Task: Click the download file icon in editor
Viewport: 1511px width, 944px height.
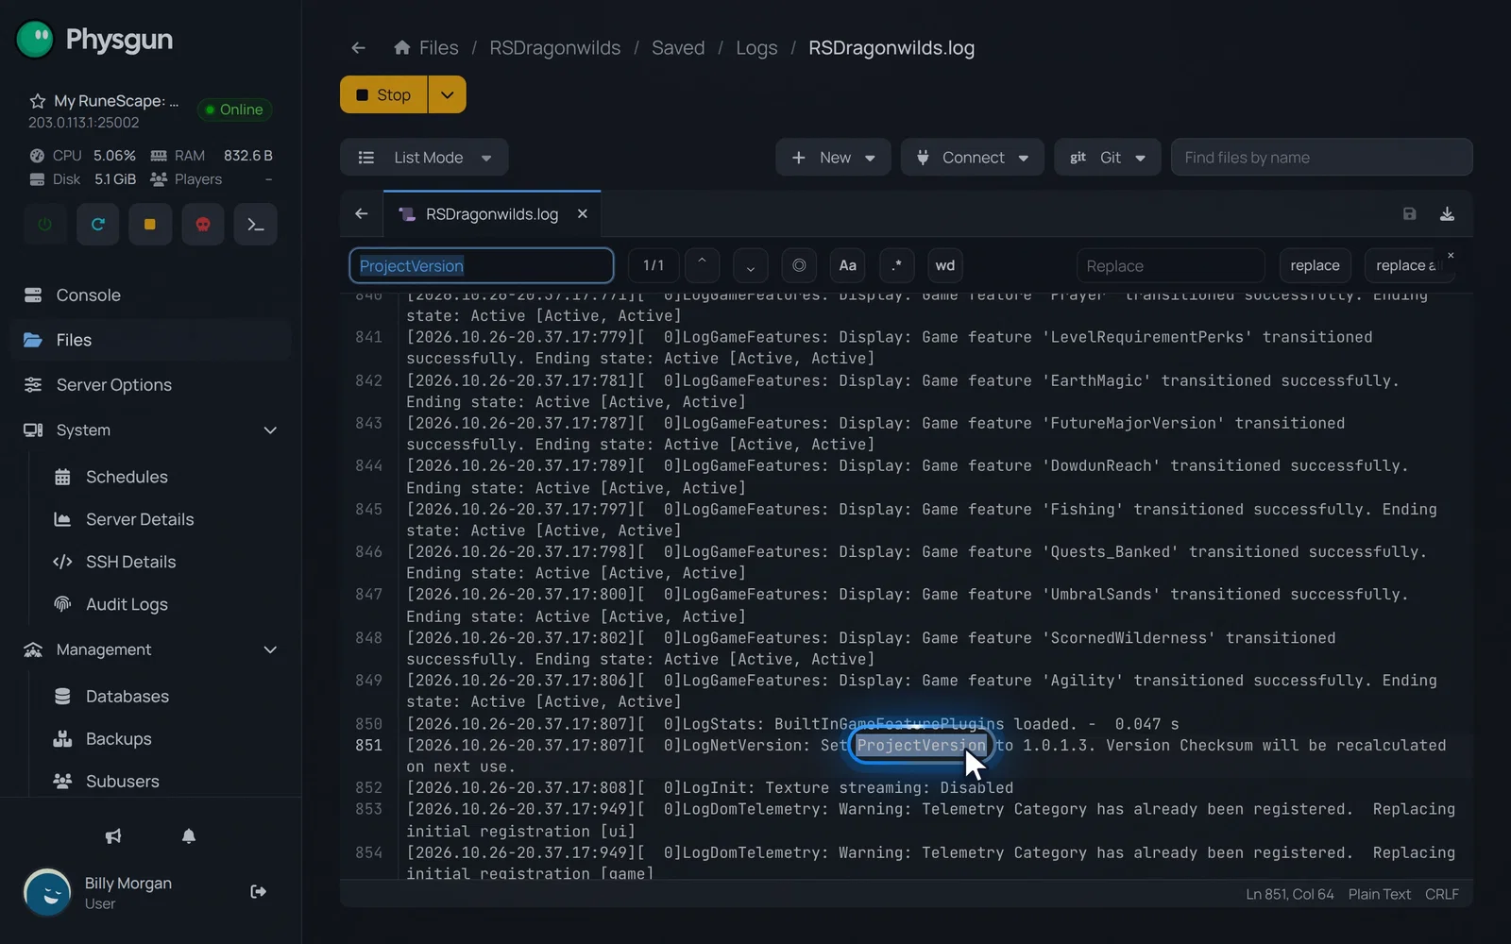Action: (1447, 214)
